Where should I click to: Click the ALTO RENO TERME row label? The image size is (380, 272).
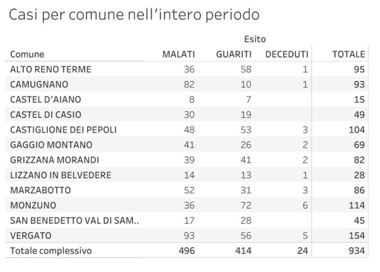(51, 69)
